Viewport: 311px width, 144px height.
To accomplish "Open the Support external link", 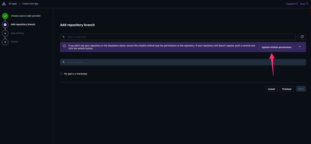I will click(x=292, y=4).
